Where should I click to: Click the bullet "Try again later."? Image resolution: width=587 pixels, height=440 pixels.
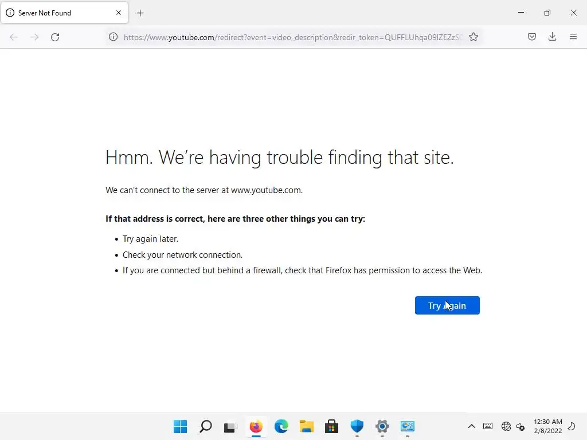151,239
